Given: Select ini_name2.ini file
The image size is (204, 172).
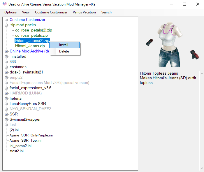Looking at the screenshot, I should tap(20, 146).
